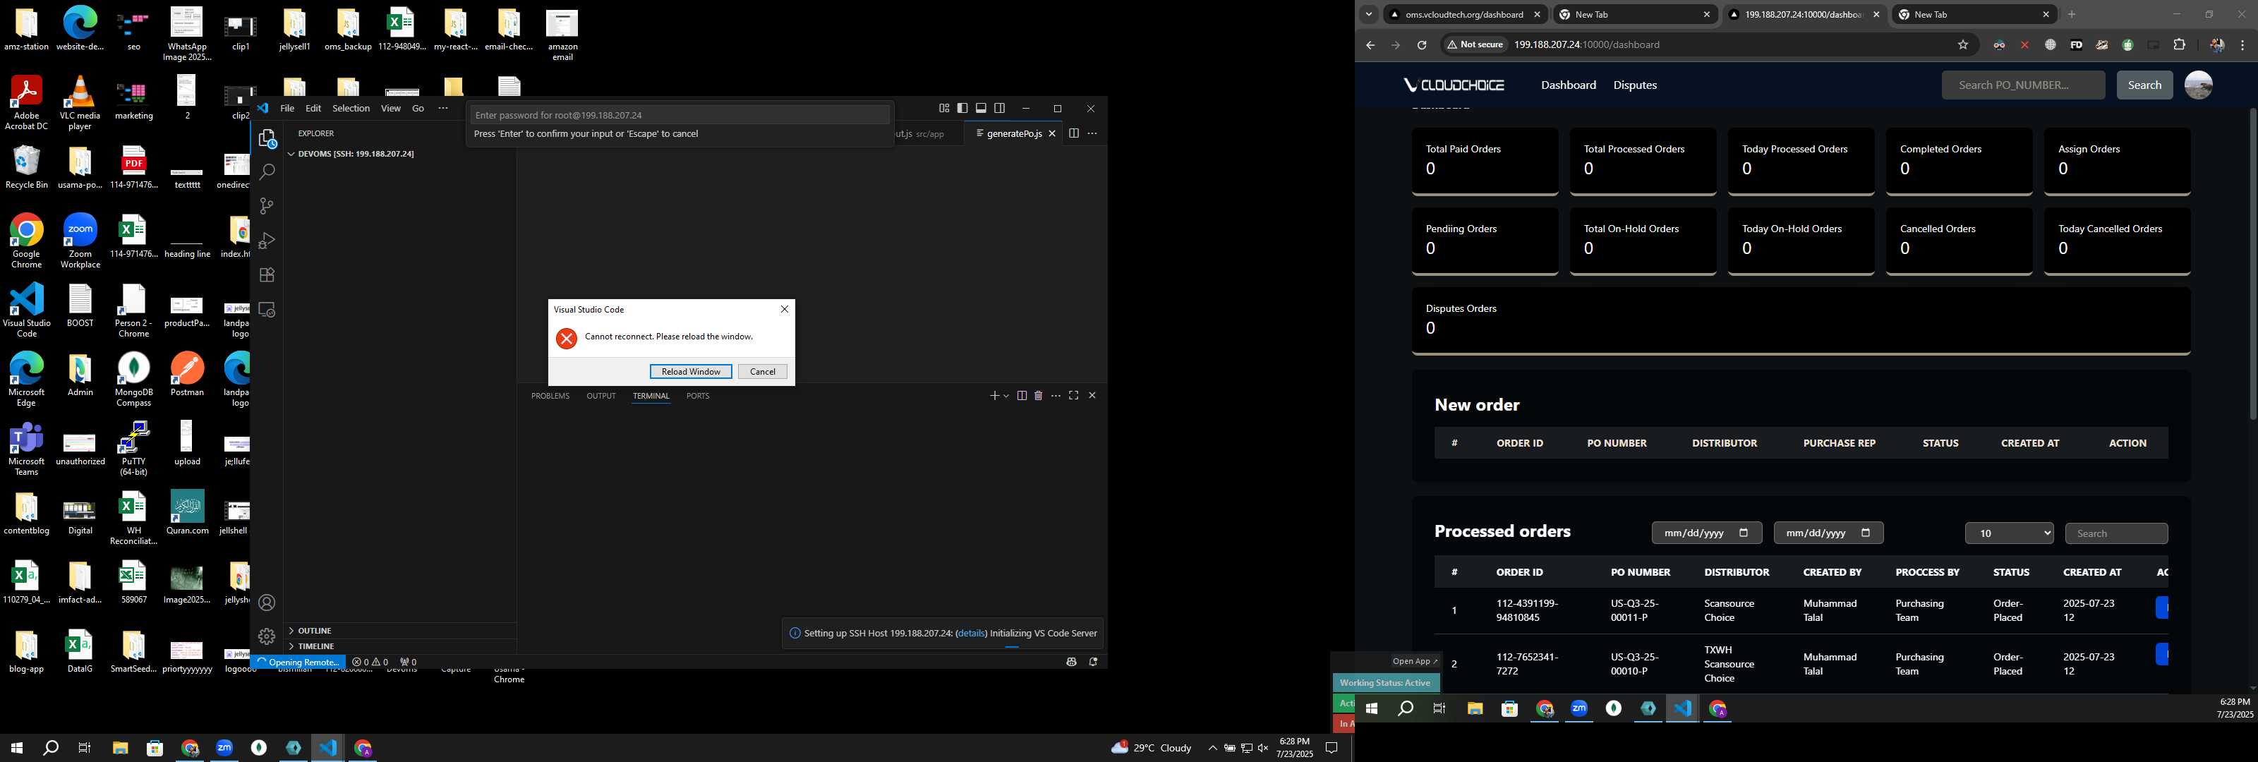The image size is (2258, 762).
Task: Open the Manage gear in VS Code
Action: (267, 636)
